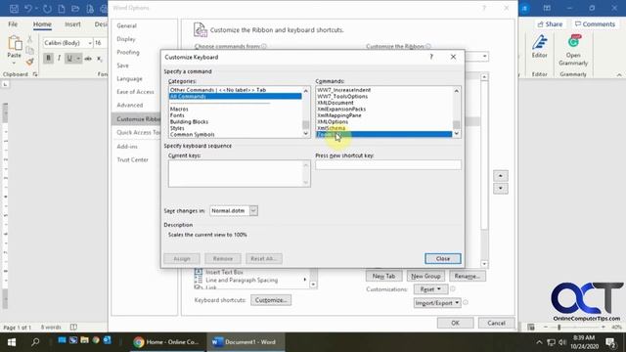Switch to the Insert ribbon tab
This screenshot has height=352, width=626.
click(72, 24)
